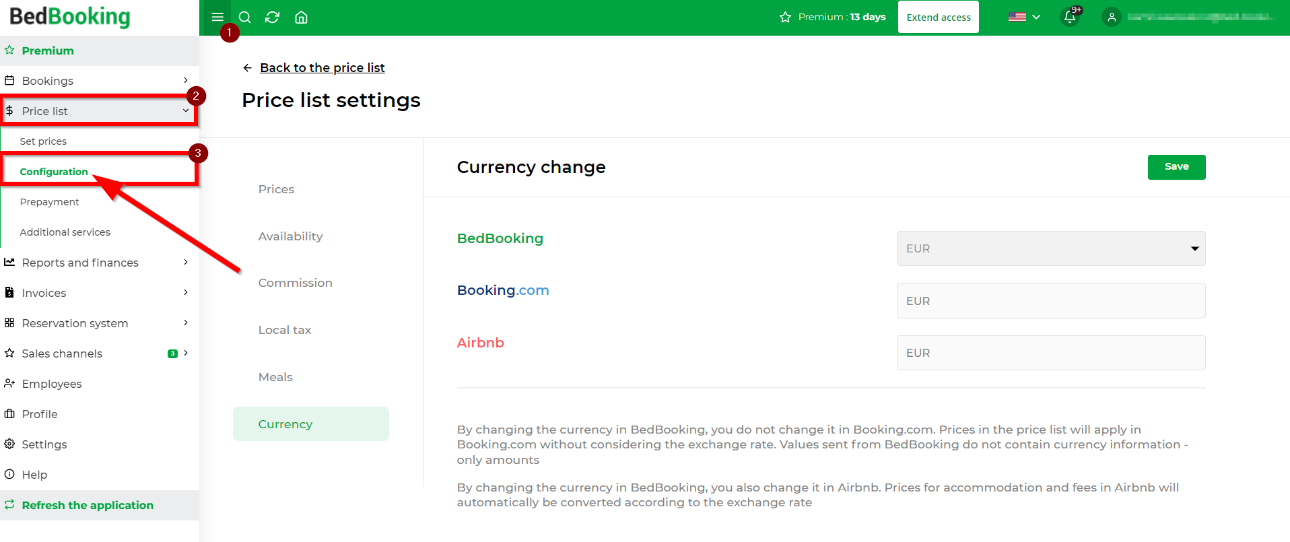Click the Extend access button

tap(938, 18)
